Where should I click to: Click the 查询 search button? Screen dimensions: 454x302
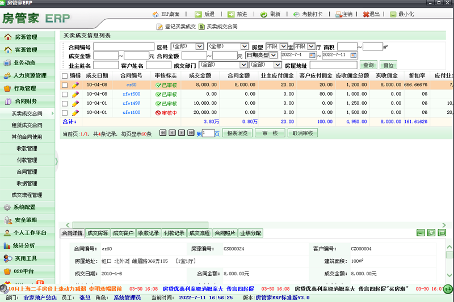pyautogui.click(x=369, y=65)
